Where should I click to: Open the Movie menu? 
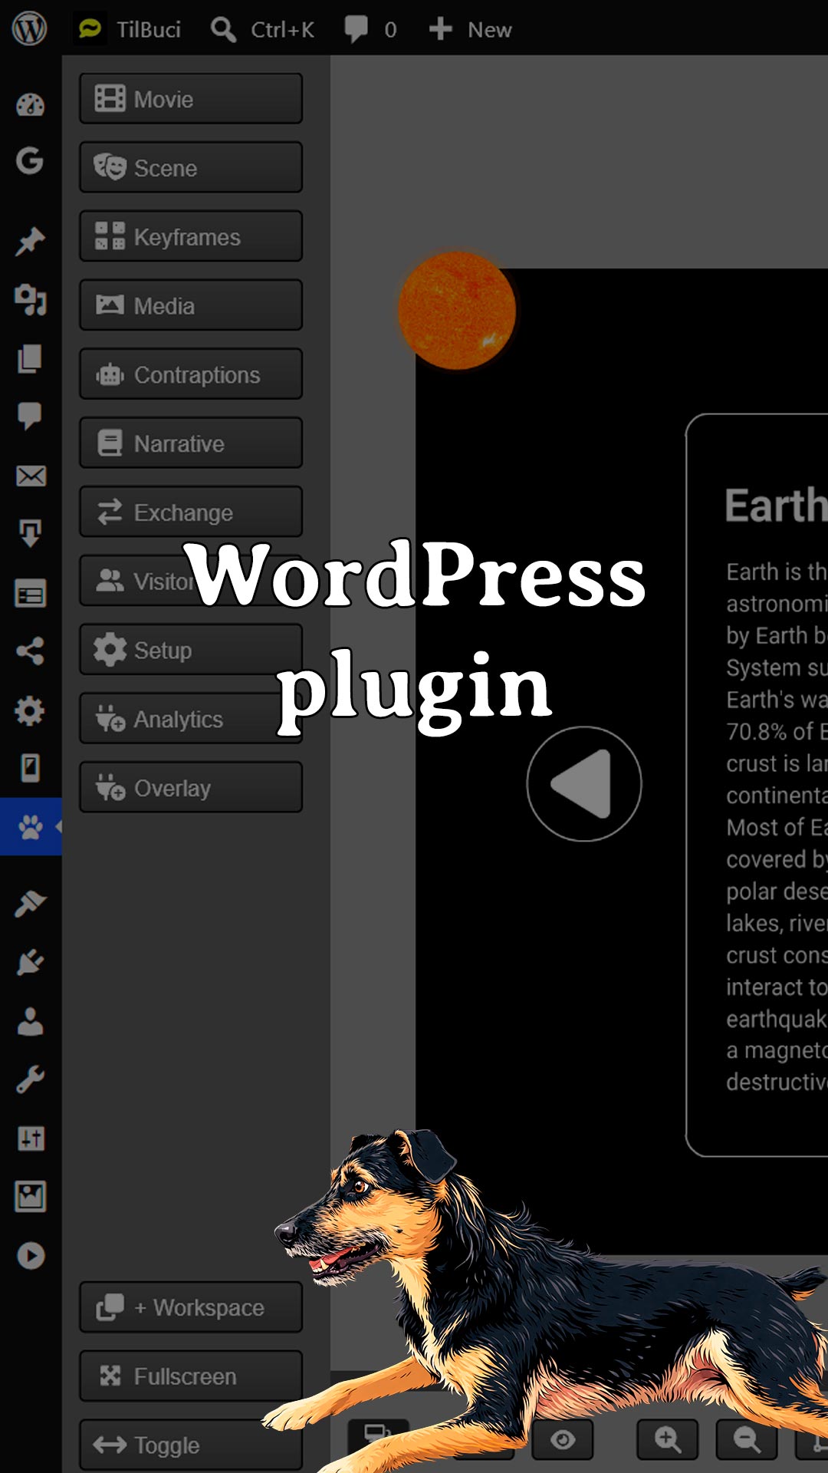[x=191, y=98]
